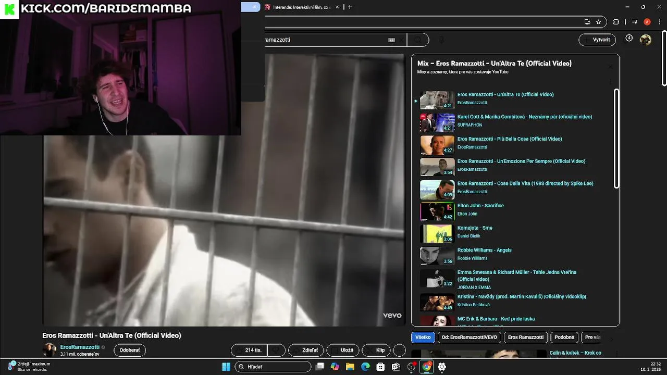
Task: Subscribe with Odoberať button
Action: tap(130, 350)
